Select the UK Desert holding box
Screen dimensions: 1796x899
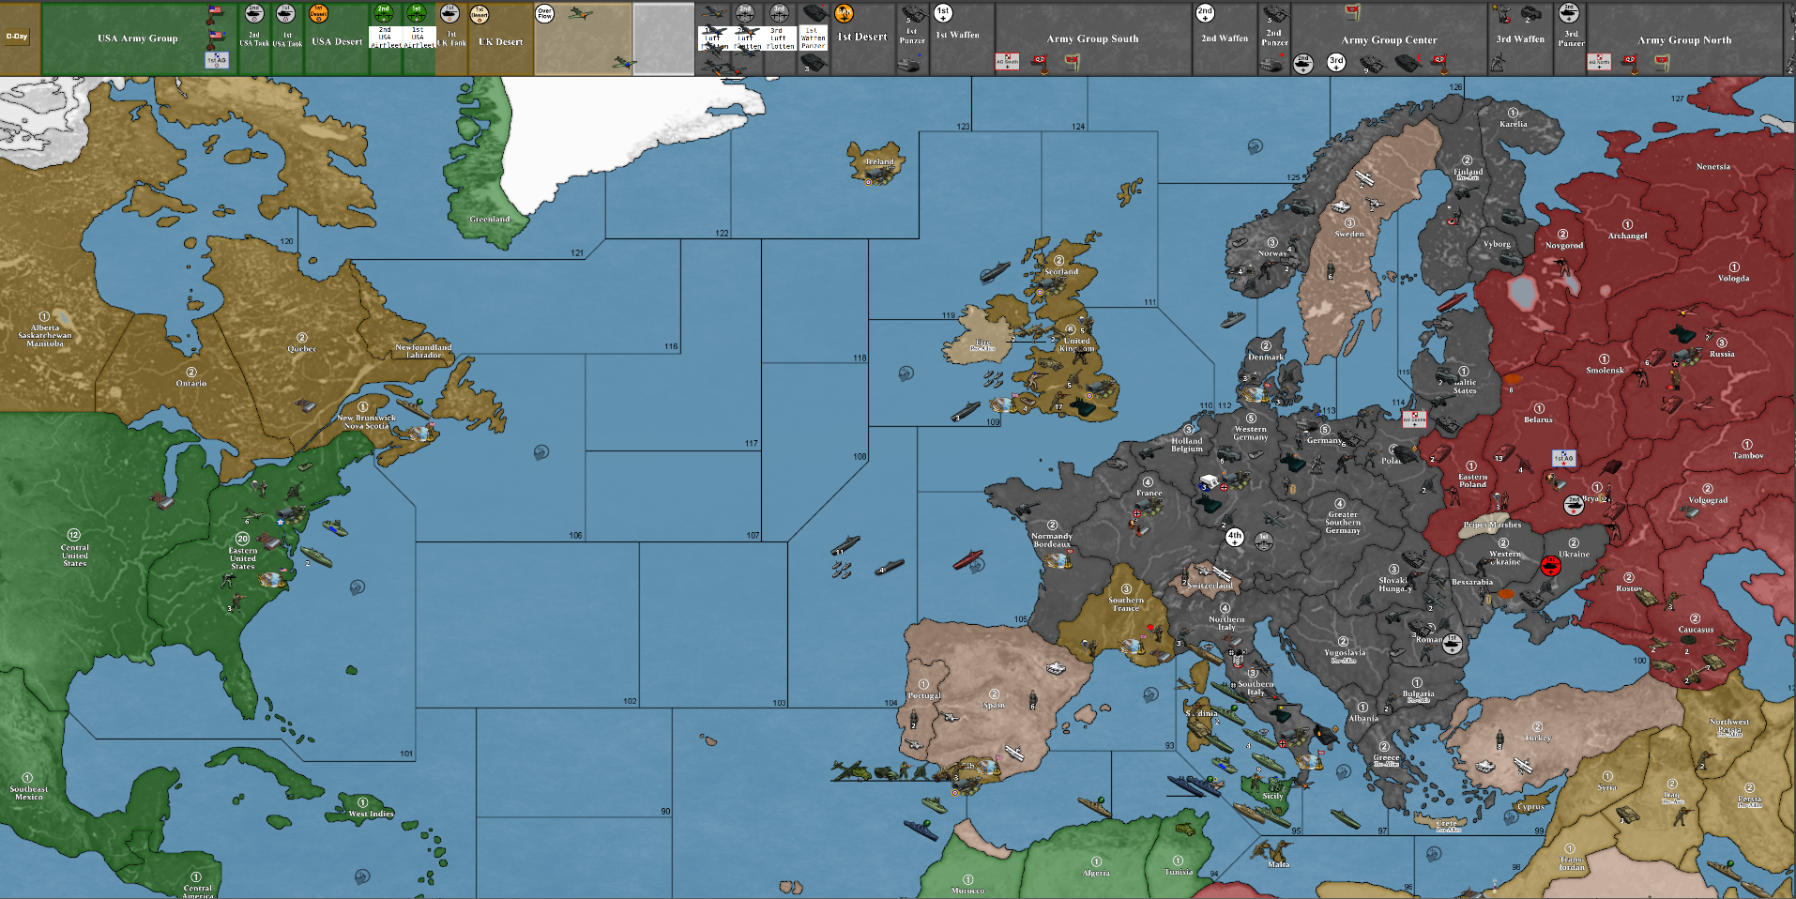[500, 41]
